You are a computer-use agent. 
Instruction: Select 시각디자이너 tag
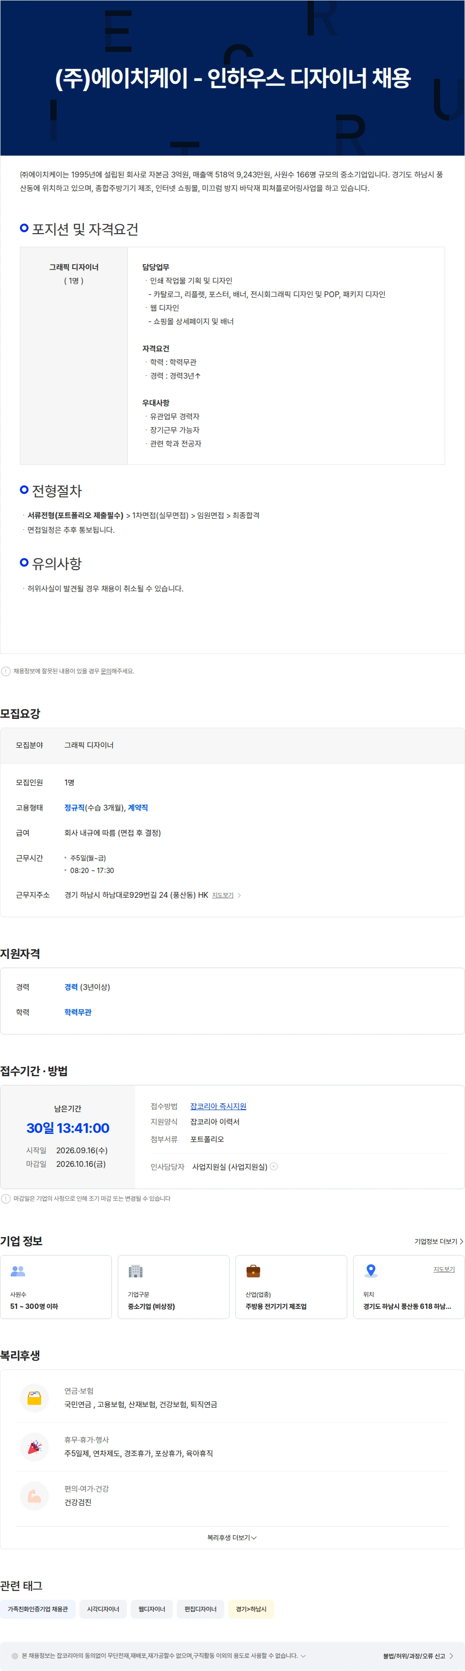click(x=103, y=1609)
